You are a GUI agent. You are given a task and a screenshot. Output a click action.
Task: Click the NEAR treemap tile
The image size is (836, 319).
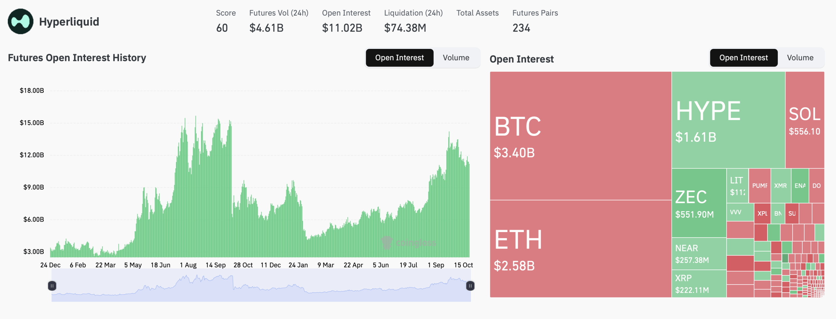(699, 254)
